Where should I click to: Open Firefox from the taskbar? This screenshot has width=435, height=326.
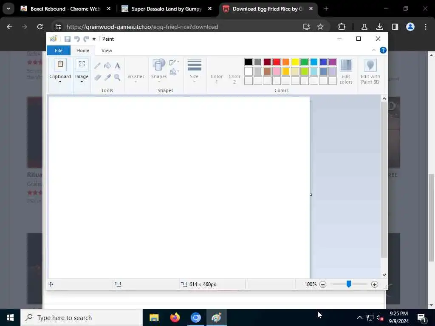[175, 318]
